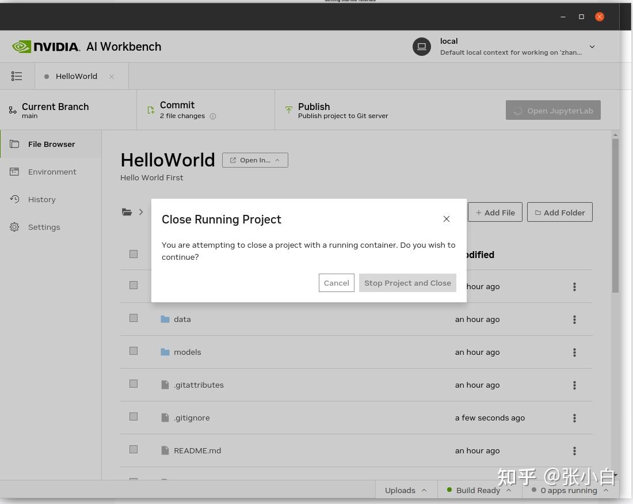Open the History panel
The width and height of the screenshot is (633, 504).
41,199
